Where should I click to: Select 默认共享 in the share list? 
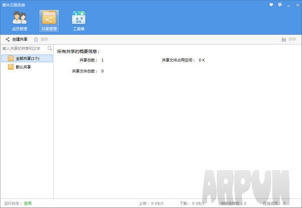click(27, 67)
